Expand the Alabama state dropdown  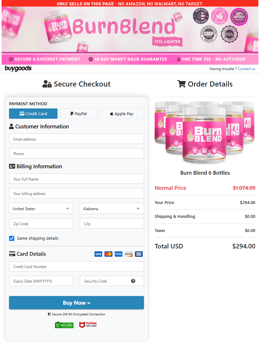coord(112,209)
